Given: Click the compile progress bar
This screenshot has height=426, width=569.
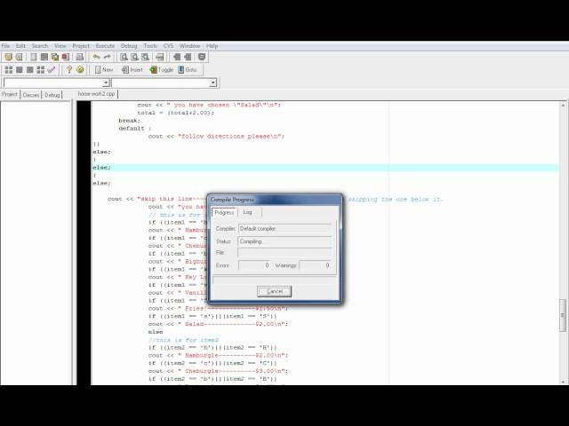Looking at the screenshot, I should (x=275, y=280).
